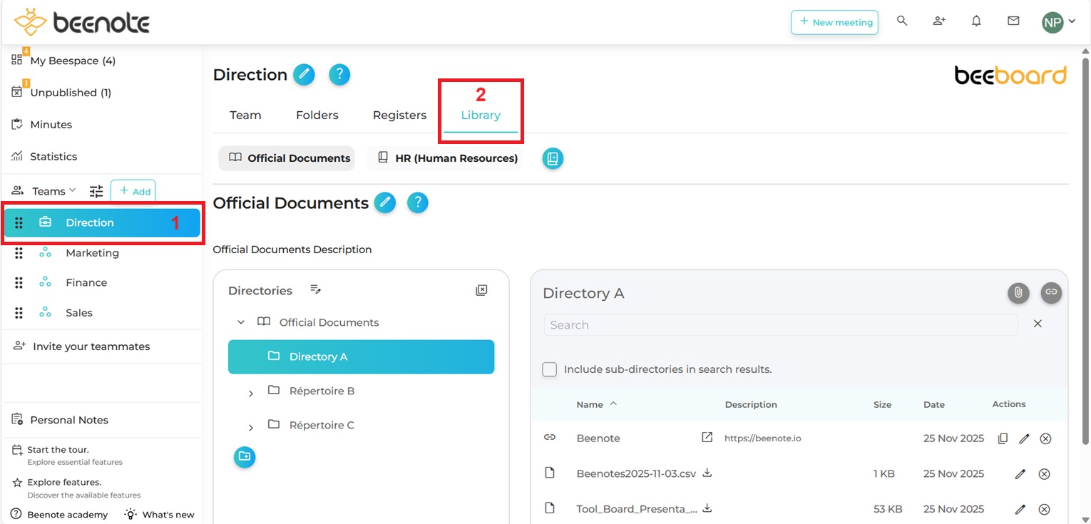Image resolution: width=1091 pixels, height=524 pixels.
Task: Open the notifications bell
Action: tap(976, 21)
